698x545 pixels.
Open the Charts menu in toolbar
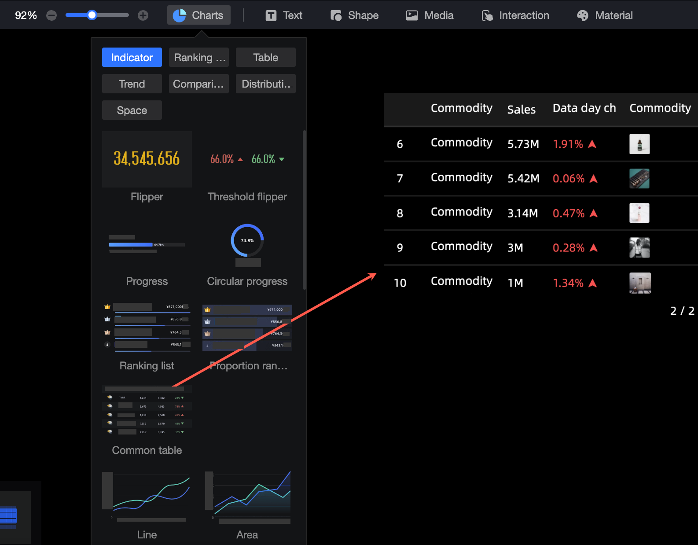(198, 15)
